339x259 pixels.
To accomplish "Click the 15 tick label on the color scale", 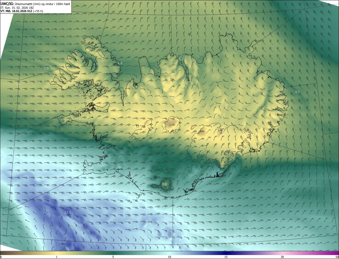I will [226, 257].
